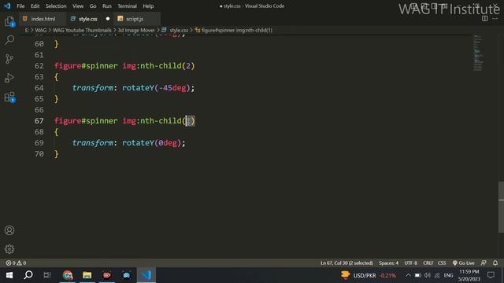Open USD/PKR news widget
The image size is (504, 283).
click(369, 275)
